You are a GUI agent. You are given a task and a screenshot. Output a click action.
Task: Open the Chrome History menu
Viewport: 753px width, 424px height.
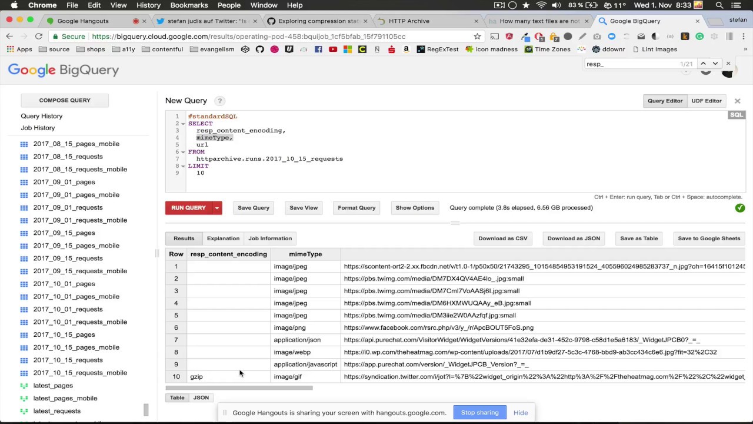click(x=148, y=5)
